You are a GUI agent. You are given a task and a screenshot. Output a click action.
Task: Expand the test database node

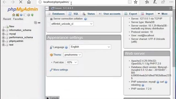pyautogui.click(x=3, y=45)
